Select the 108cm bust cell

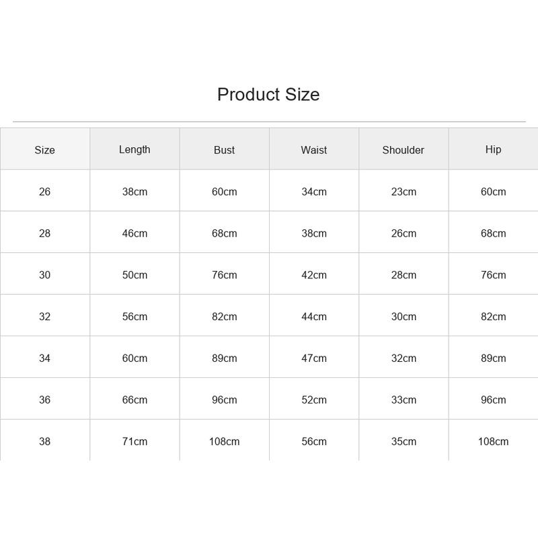(x=224, y=441)
